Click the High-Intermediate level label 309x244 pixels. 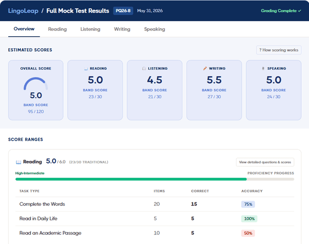click(x=30, y=173)
